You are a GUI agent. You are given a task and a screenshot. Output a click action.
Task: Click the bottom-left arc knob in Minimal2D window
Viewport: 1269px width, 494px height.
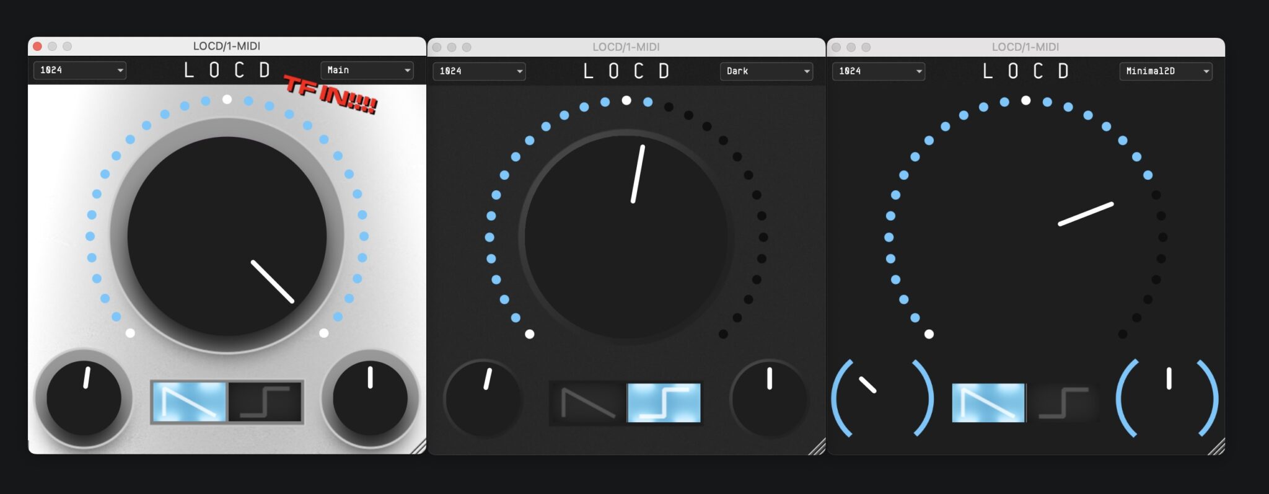[x=882, y=399]
